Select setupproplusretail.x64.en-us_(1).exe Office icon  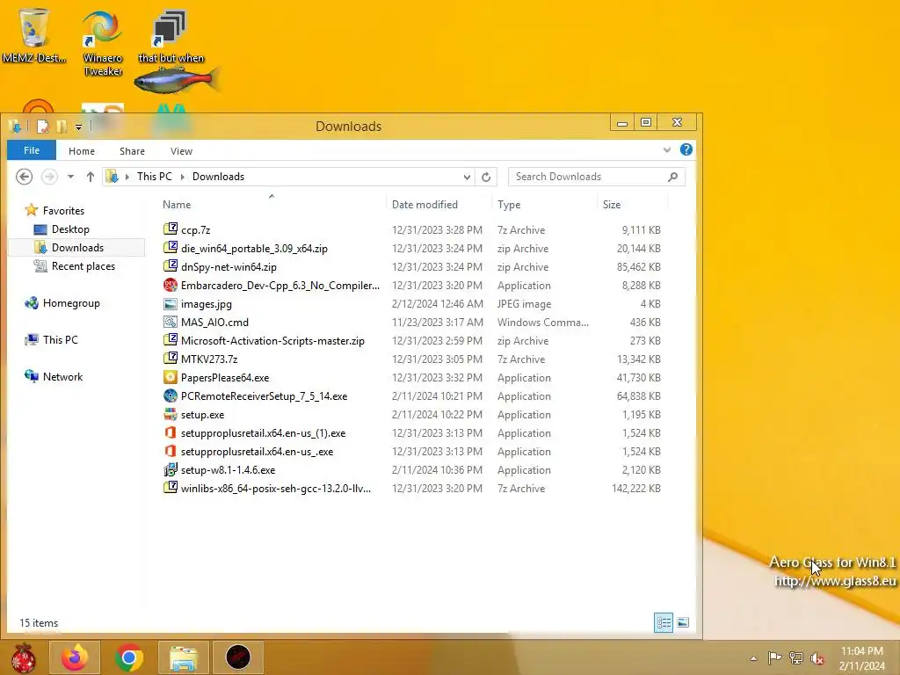170,432
